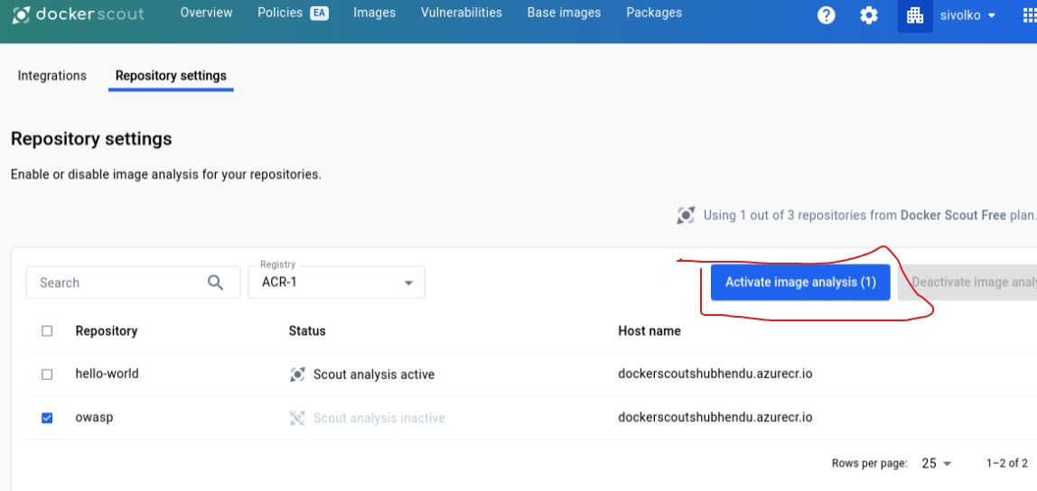The image size is (1037, 491).
Task: Click owasp's host name dockerscoutshubhendu.azurecr.io
Action: tap(715, 418)
